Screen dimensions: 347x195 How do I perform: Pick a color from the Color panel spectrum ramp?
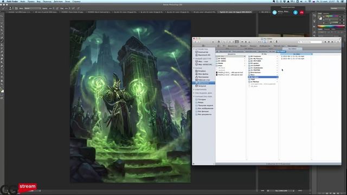click(331, 27)
